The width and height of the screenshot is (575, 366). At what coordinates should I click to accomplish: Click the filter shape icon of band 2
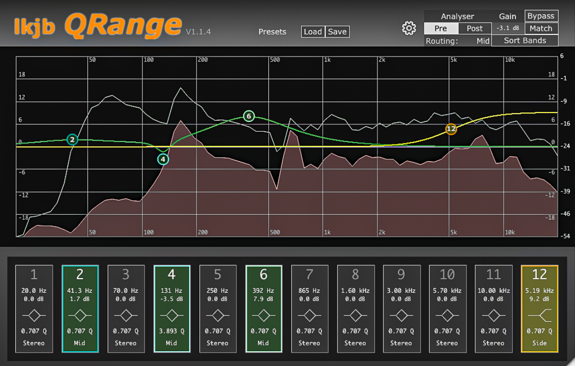(x=80, y=315)
